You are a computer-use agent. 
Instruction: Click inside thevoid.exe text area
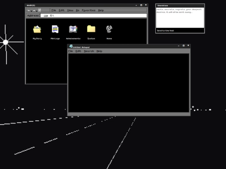[180, 18]
